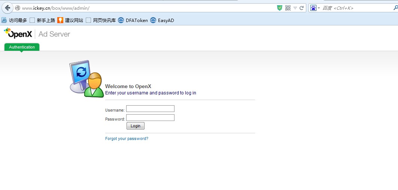398x190 pixels.
Task: Click the user and monitor login illustration
Action: coord(86,79)
